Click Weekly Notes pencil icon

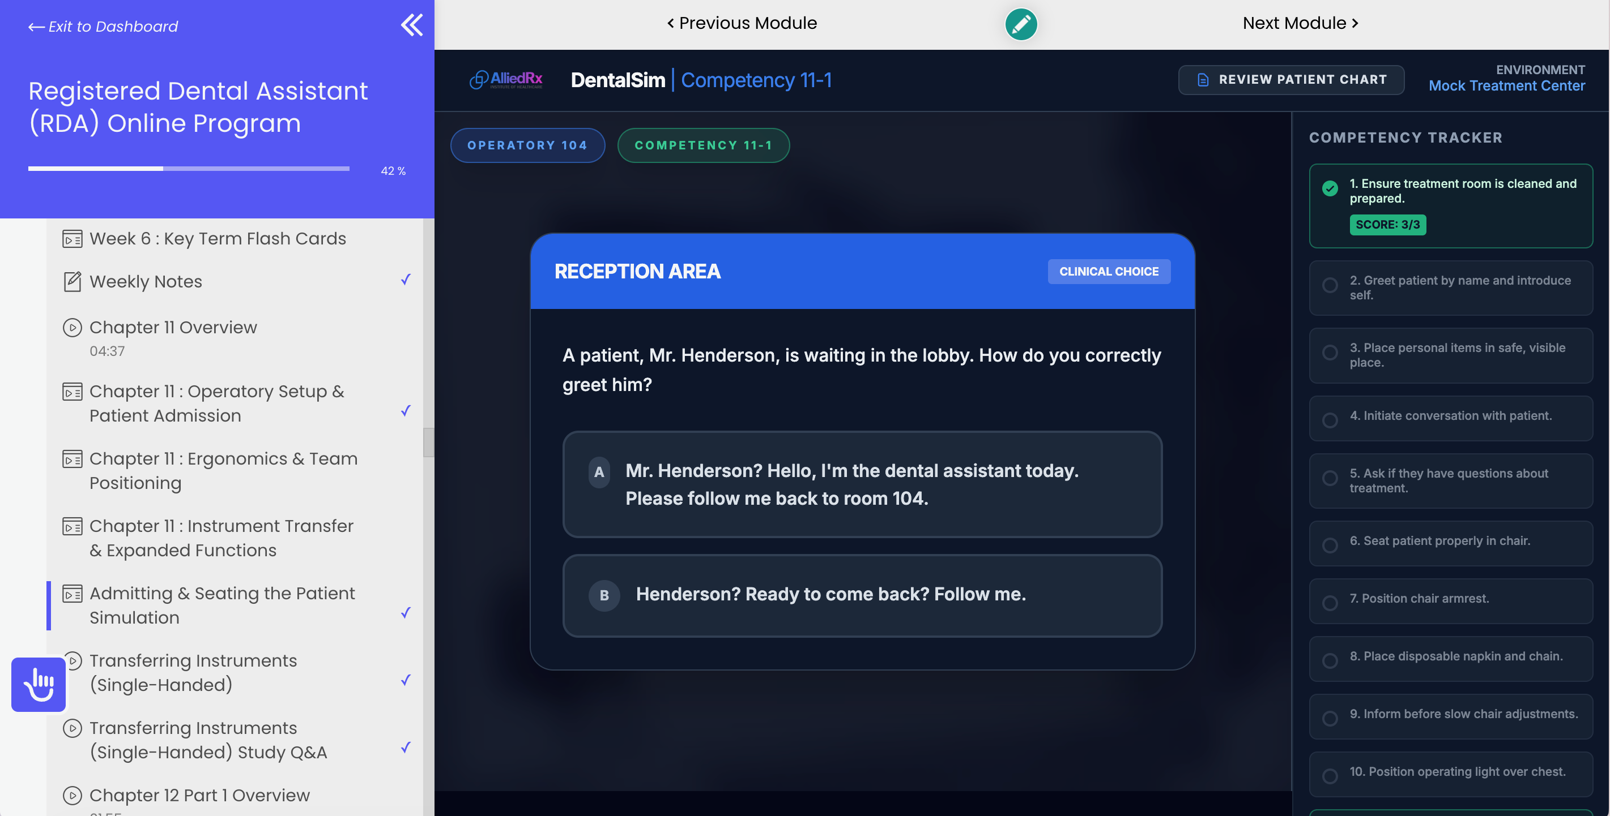[x=73, y=282]
